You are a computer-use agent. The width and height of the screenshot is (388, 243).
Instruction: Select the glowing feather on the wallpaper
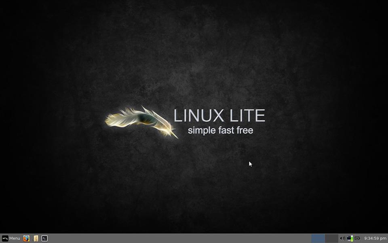pyautogui.click(x=141, y=122)
